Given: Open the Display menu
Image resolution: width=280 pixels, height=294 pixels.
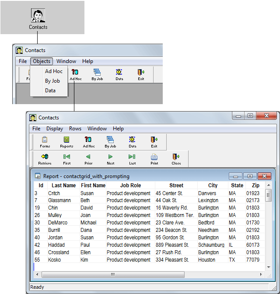Looking at the screenshot, I should [x=55, y=129].
